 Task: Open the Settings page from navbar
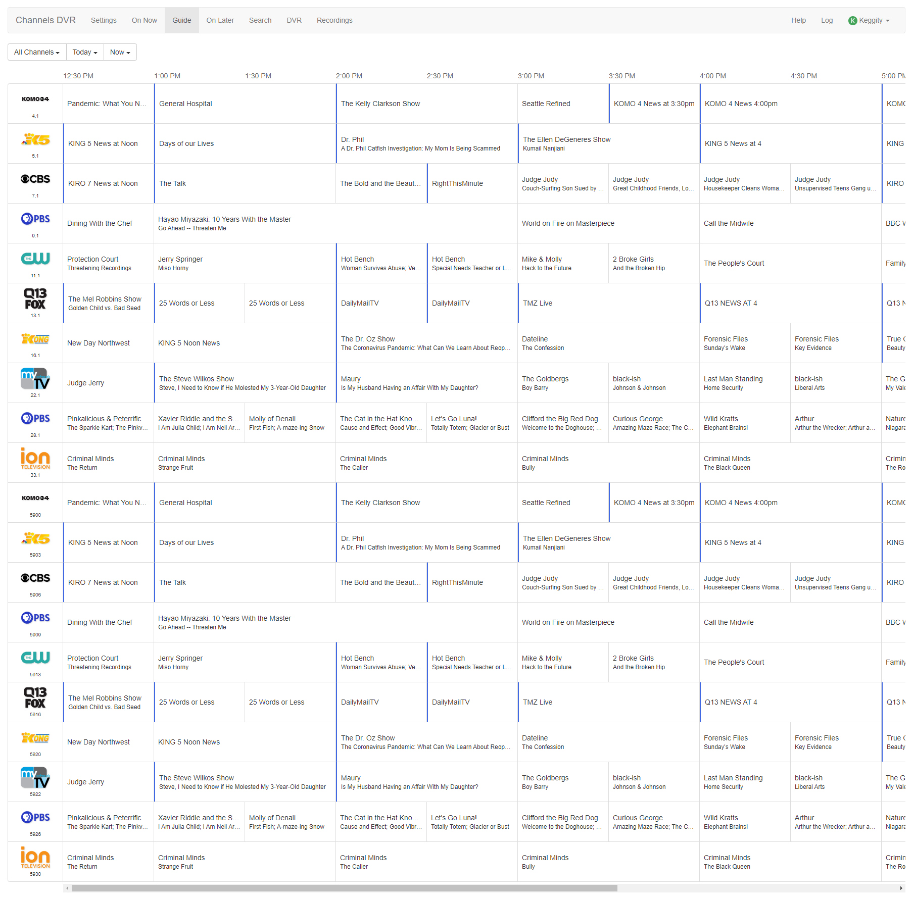click(104, 20)
